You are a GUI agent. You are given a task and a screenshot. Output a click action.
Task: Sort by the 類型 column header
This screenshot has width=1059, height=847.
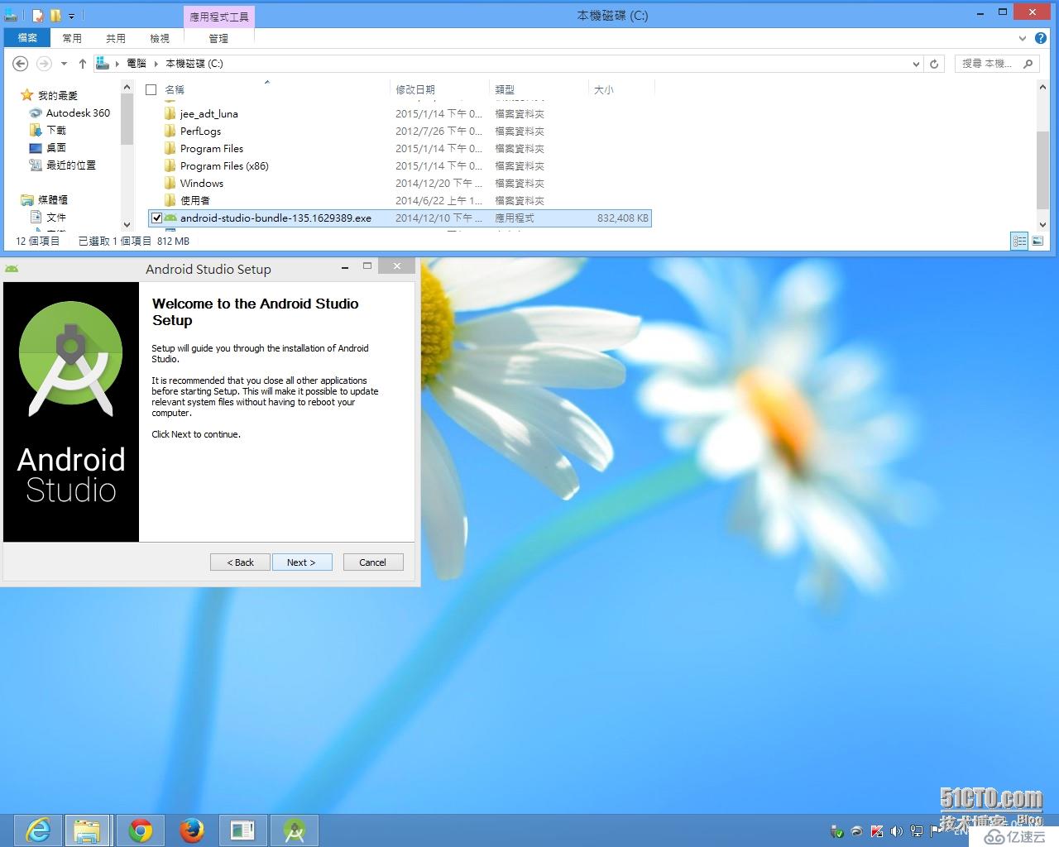pos(539,89)
